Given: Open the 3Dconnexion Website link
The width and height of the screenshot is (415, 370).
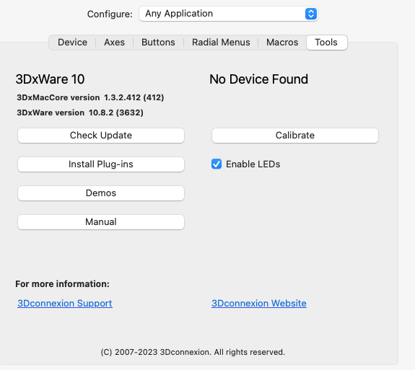Looking at the screenshot, I should [259, 304].
